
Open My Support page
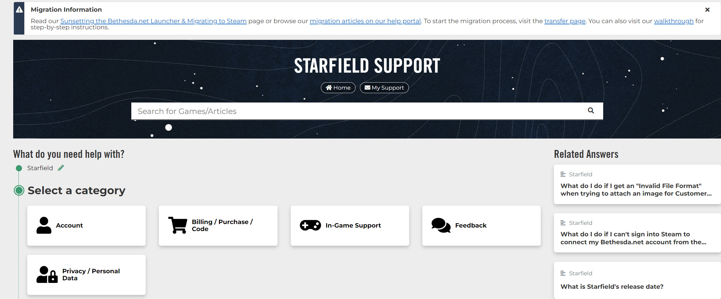tap(384, 88)
